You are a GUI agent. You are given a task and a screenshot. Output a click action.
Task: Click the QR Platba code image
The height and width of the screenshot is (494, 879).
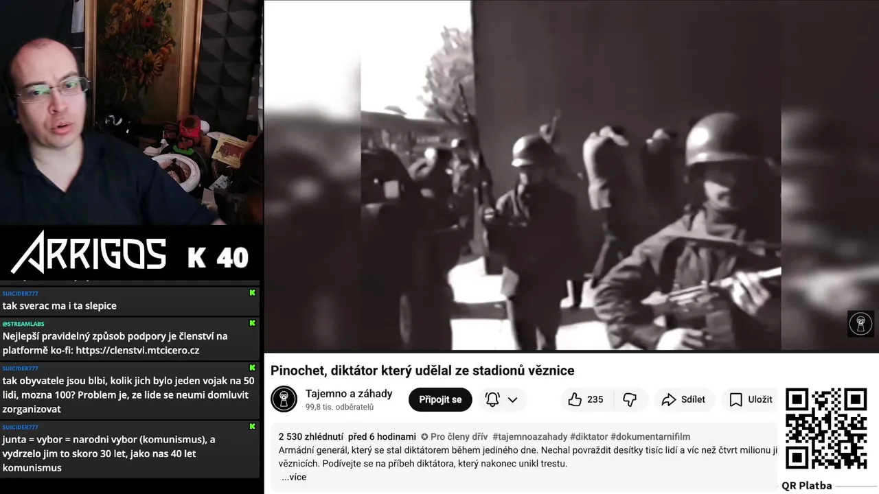point(826,429)
